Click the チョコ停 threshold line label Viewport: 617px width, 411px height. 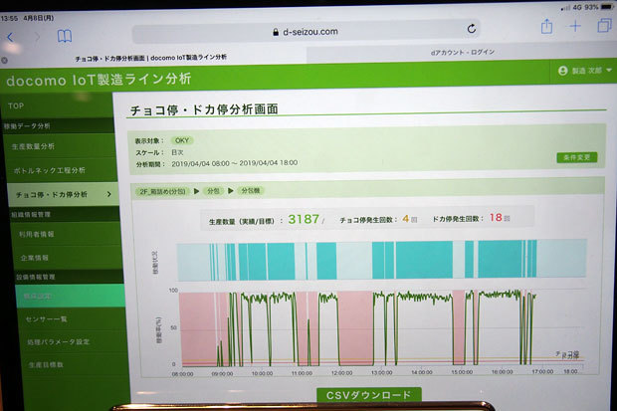(x=567, y=354)
